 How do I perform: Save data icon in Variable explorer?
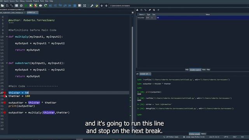pyautogui.click(x=142, y=10)
